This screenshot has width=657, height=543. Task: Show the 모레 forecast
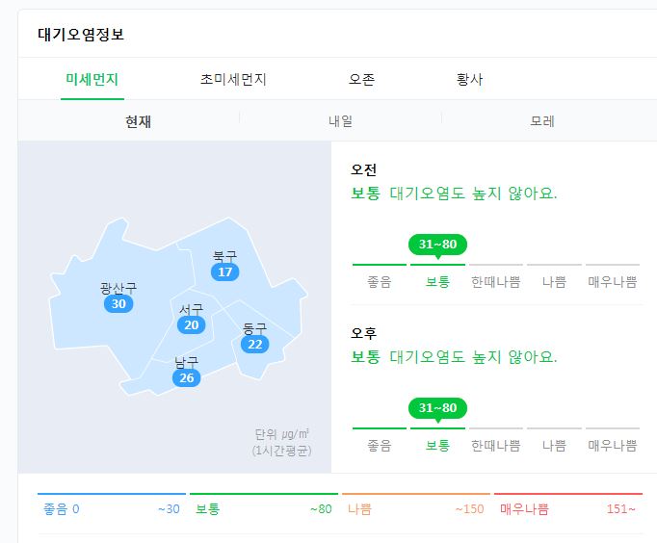[542, 121]
